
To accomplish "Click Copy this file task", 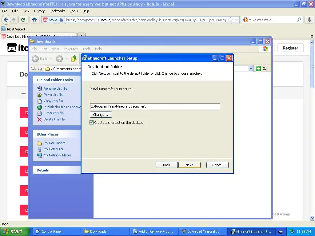I will pyautogui.click(x=53, y=101).
